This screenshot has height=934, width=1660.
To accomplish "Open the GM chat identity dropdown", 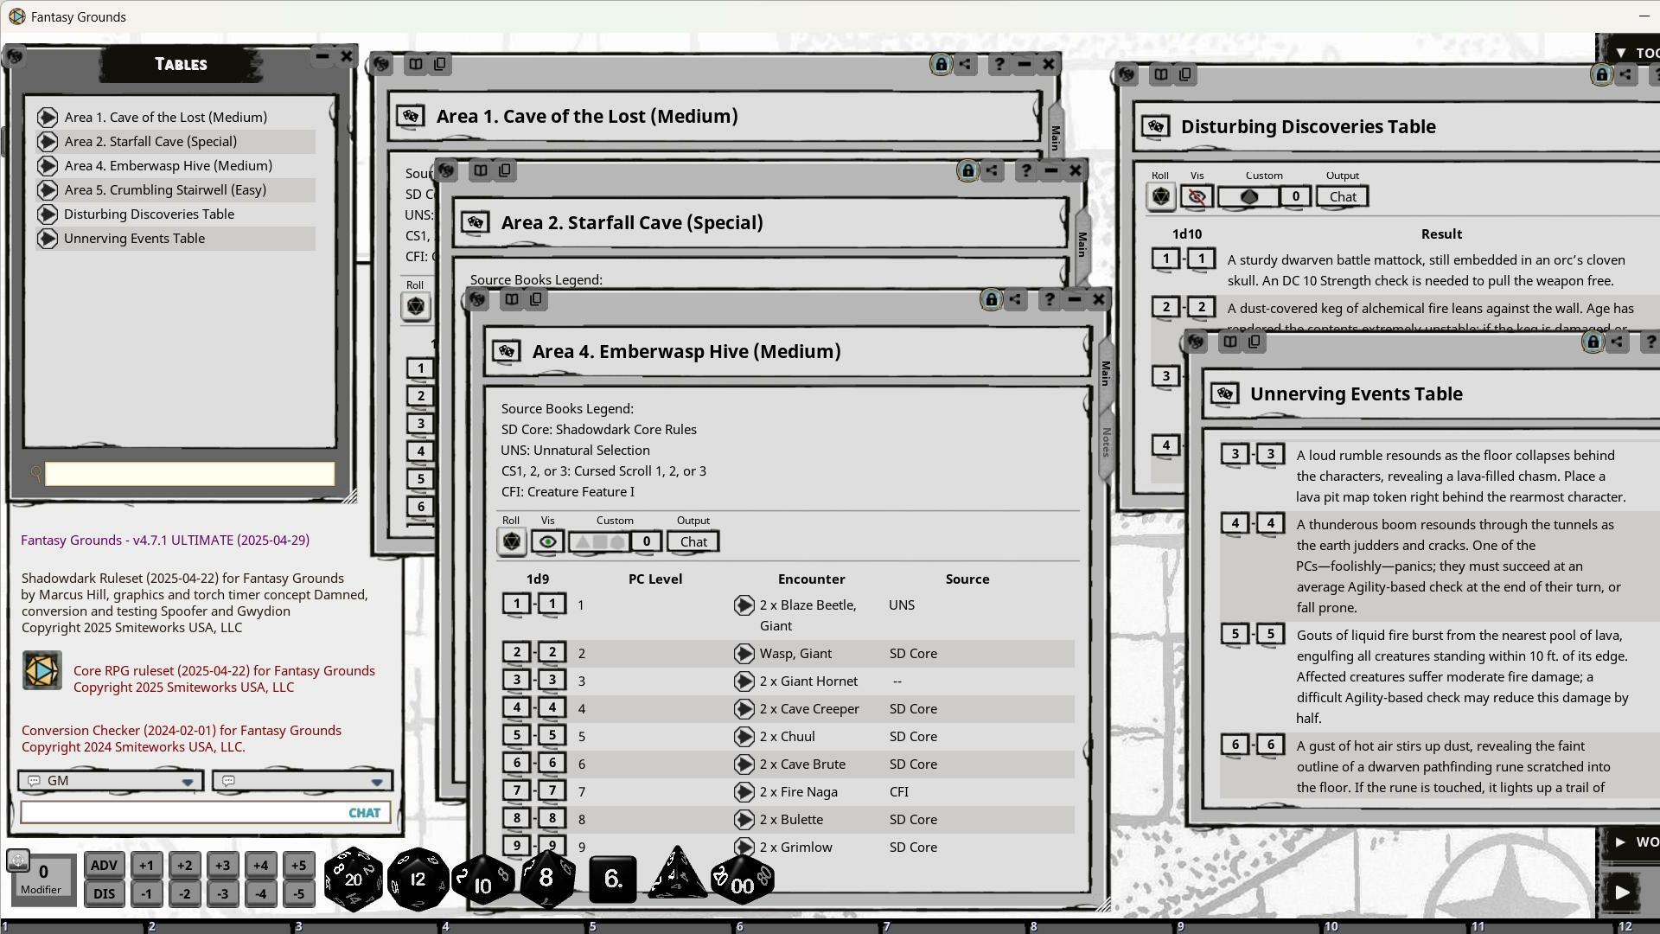I will coord(187,781).
